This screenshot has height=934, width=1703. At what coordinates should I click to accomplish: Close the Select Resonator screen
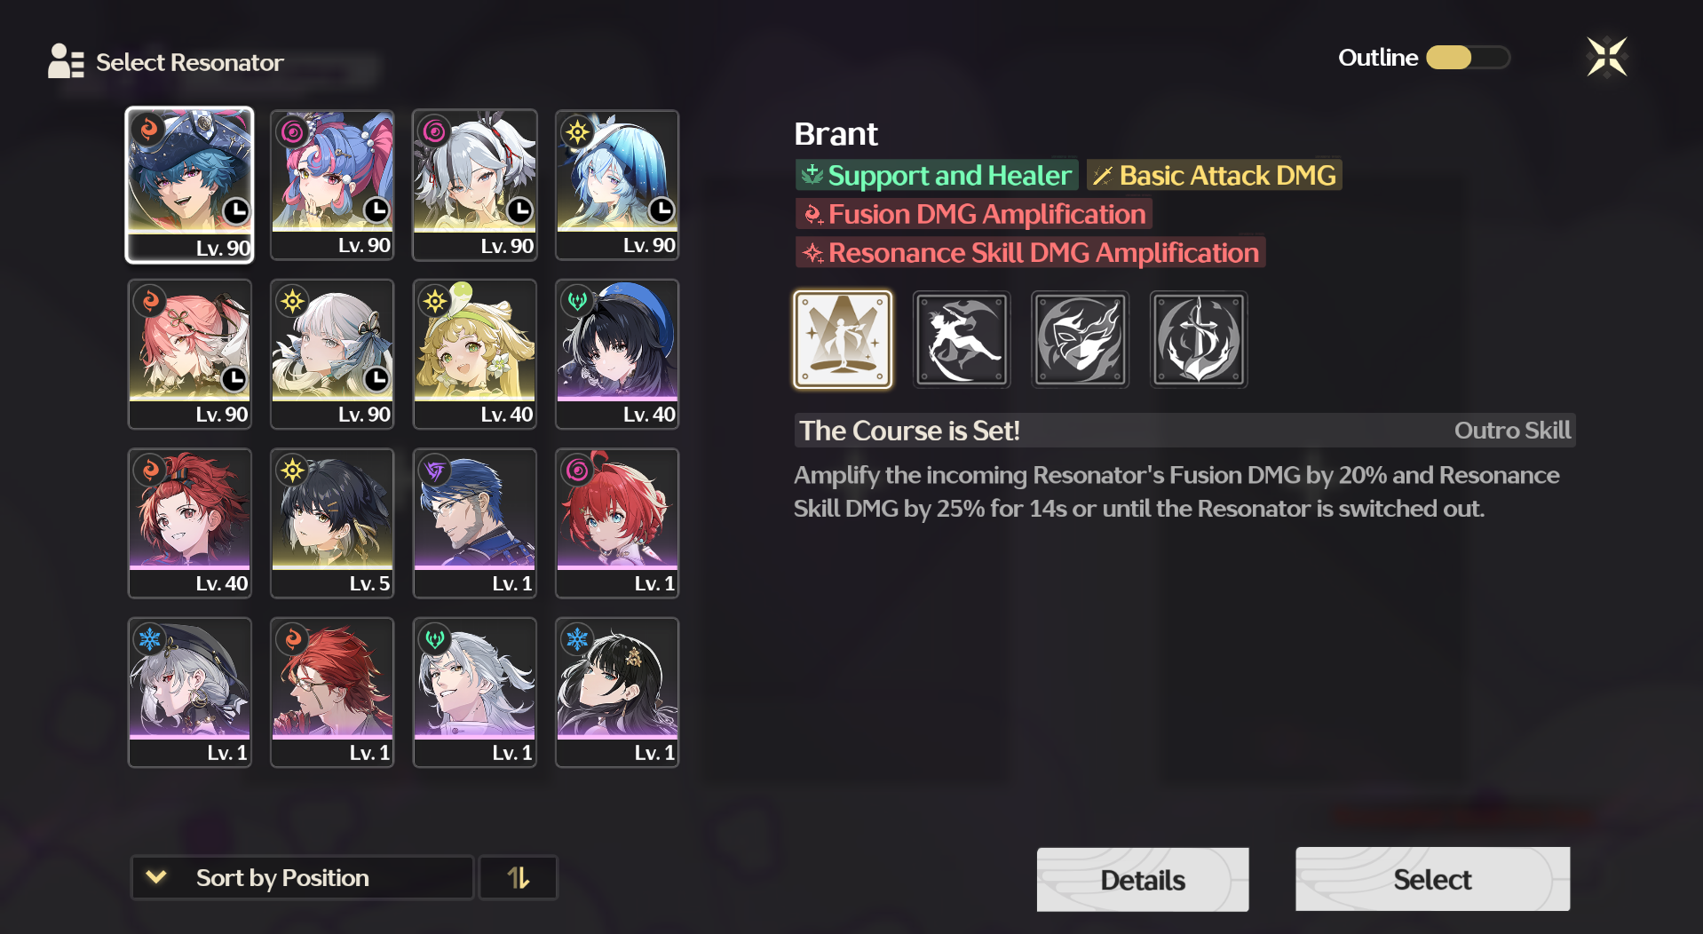click(1606, 58)
